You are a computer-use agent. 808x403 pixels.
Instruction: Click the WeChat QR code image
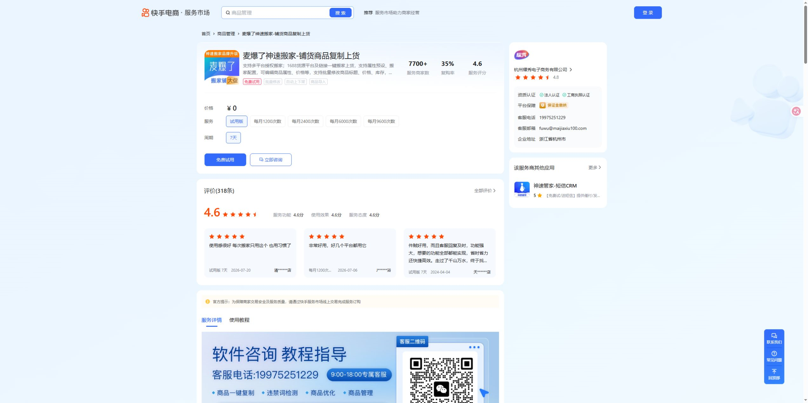(x=441, y=380)
